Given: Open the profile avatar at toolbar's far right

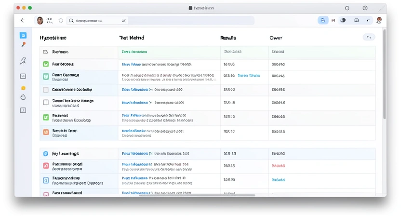Looking at the screenshot, I should pos(379,20).
